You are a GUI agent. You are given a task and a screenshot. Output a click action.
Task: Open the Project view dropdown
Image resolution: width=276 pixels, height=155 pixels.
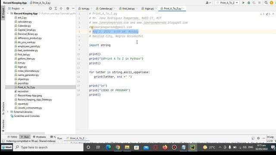pyautogui.click(x=16, y=9)
